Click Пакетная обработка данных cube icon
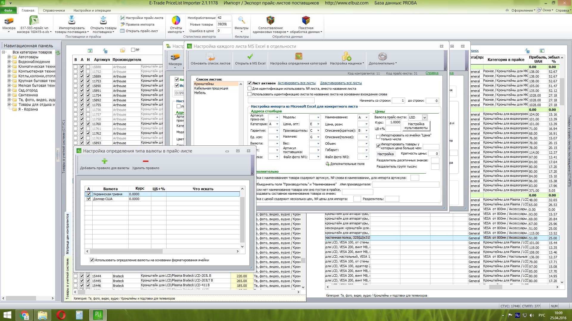572x321 pixels. [x=306, y=21]
